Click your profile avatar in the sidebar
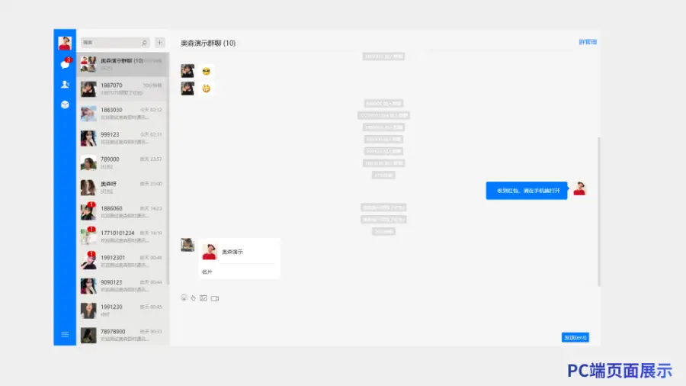This screenshot has width=686, height=386. click(65, 43)
